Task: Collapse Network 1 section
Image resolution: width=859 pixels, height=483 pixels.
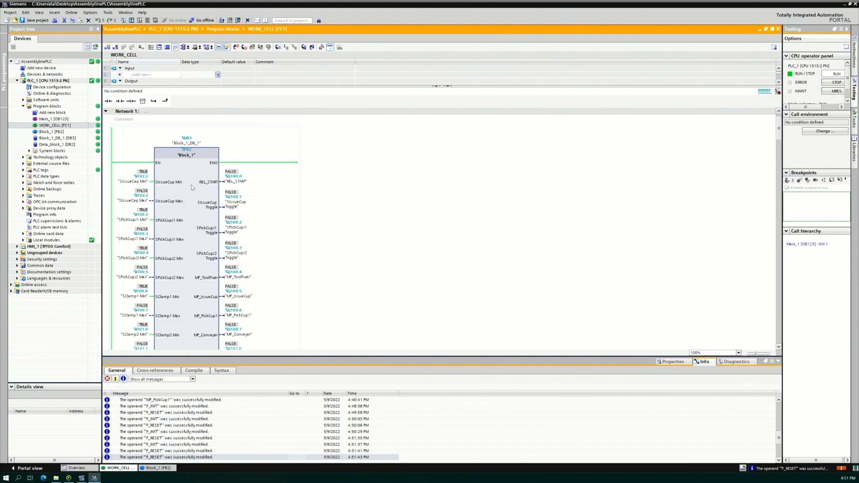Action: click(106, 111)
